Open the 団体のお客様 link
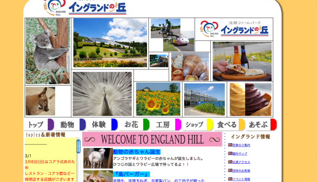The width and height of the screenshot is (317, 182). [241, 171]
